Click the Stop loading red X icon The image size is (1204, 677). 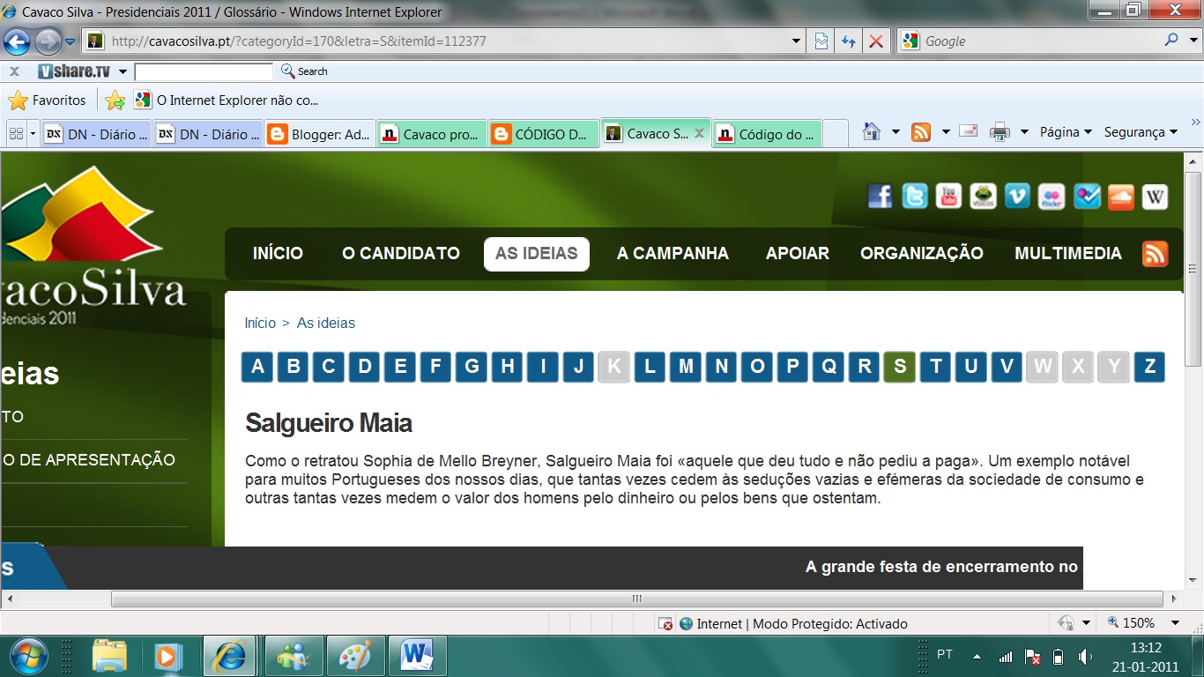click(x=875, y=41)
